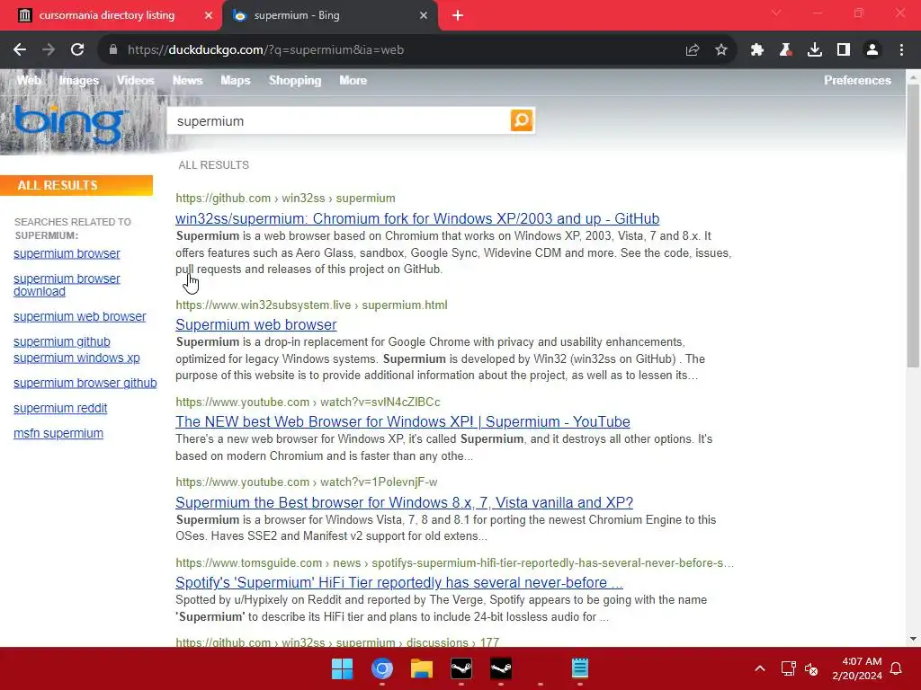Open a new browser tab

[x=458, y=15]
